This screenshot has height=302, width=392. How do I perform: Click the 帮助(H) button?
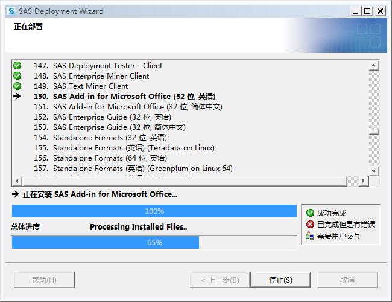pos(44,280)
